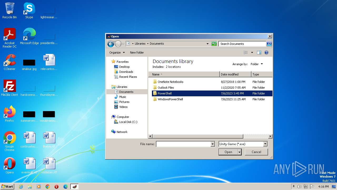Click the Forward navigation arrow in Open dialog
The height and width of the screenshot is (190, 337).
coord(118,44)
